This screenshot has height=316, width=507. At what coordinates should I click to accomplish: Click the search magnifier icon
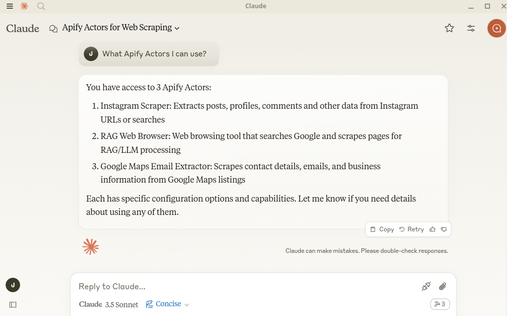point(41,6)
